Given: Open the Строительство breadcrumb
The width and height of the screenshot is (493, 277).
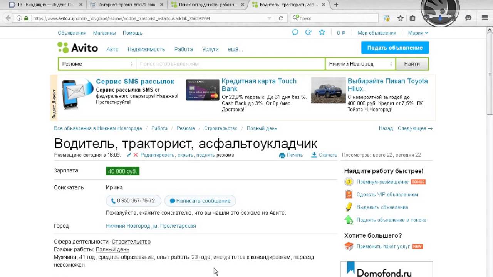Looking at the screenshot, I should tap(221, 128).
